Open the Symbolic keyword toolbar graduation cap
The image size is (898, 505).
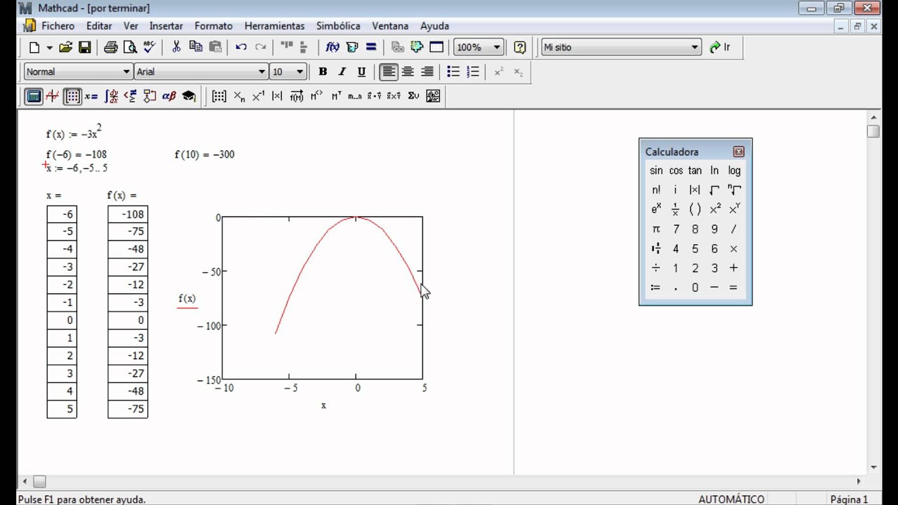189,96
